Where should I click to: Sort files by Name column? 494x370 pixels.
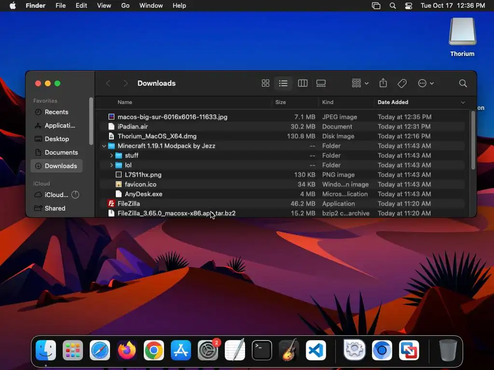click(125, 102)
